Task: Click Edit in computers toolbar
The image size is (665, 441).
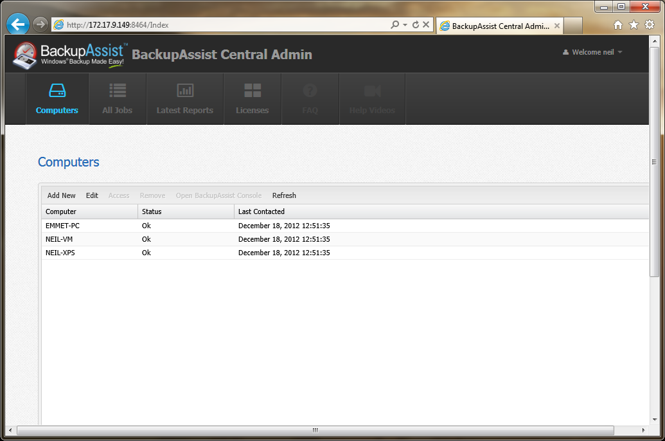Action: click(92, 195)
